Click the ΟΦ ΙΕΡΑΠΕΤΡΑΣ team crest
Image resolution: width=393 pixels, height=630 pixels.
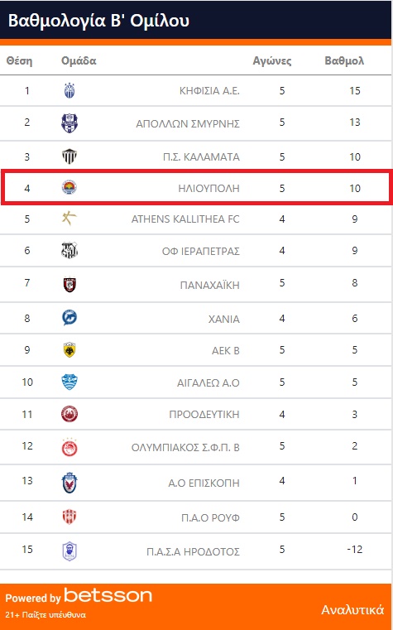69,251
